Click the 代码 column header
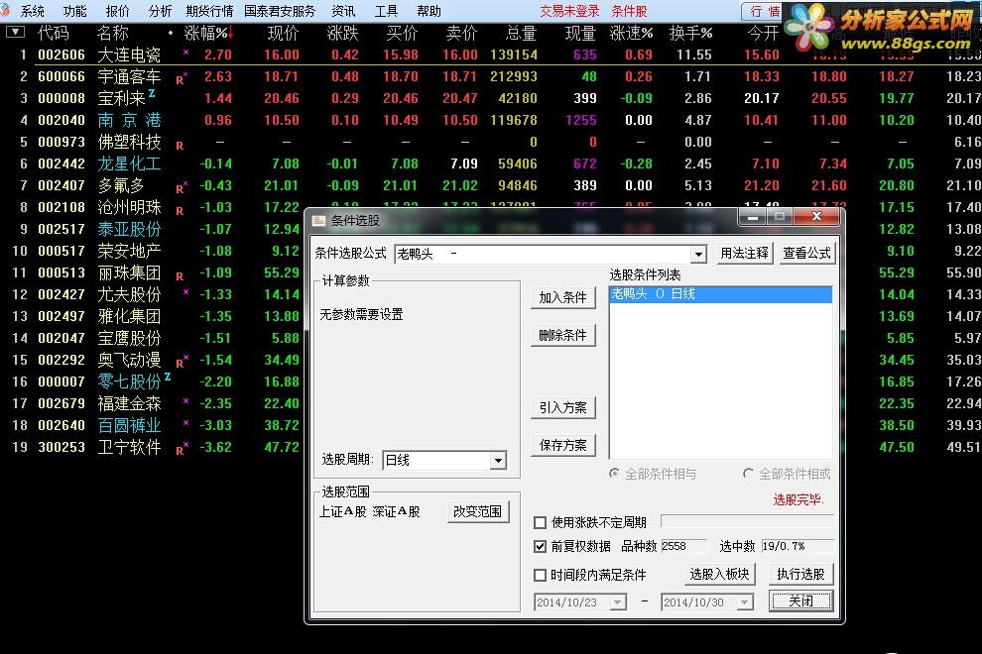This screenshot has height=654, width=982. point(53,33)
